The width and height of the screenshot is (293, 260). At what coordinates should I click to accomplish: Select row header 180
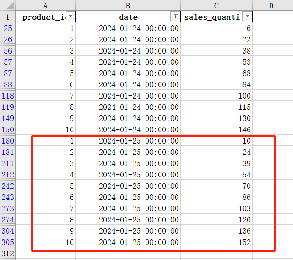[x=8, y=141]
